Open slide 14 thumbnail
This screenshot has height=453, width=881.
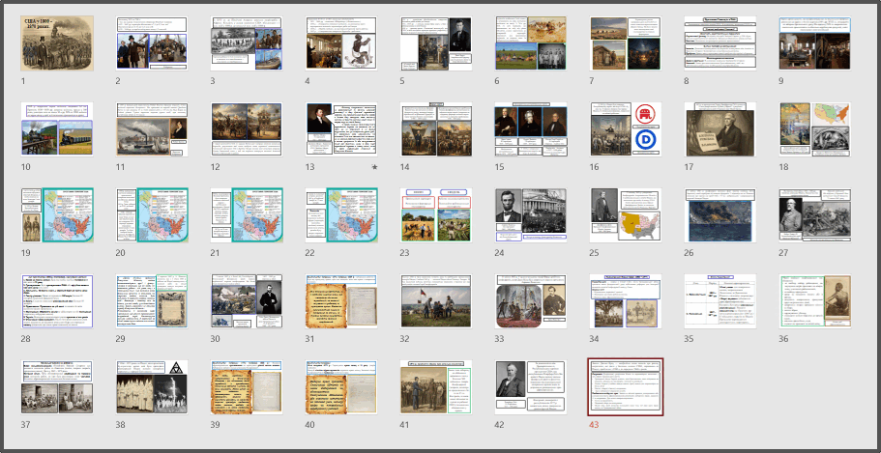click(436, 129)
